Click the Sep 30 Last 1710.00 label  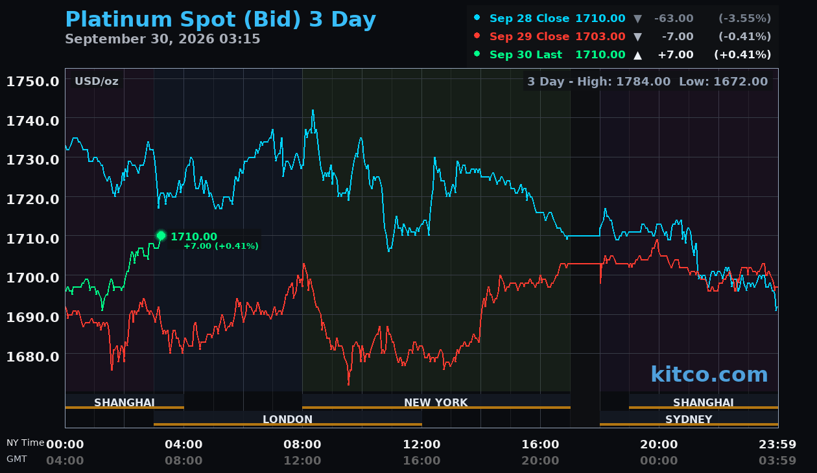pyautogui.click(x=558, y=55)
